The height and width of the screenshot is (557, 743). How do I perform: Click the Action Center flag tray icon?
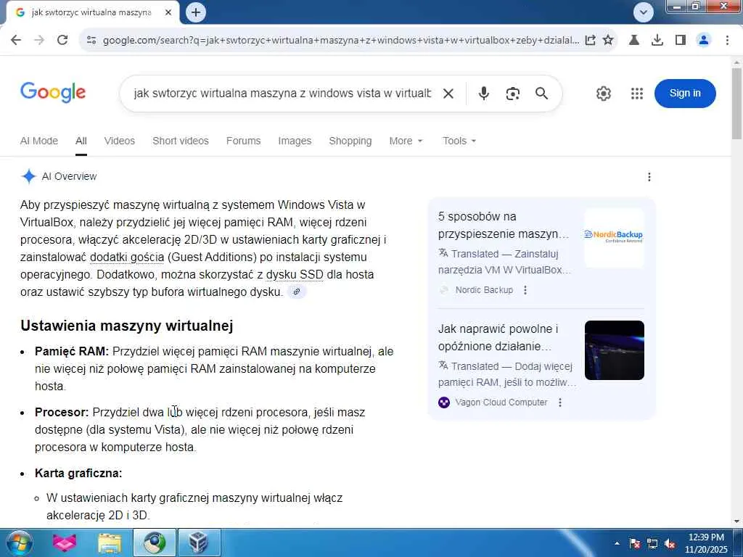coord(635,543)
